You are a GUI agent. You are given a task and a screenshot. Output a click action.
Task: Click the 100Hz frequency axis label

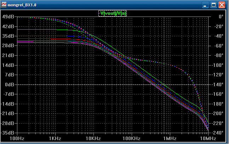[x=17, y=138]
